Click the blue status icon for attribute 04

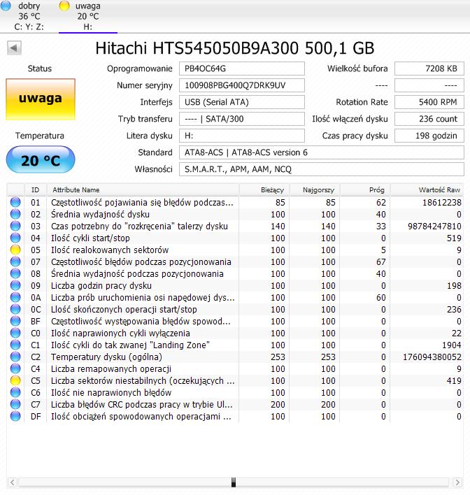pos(15,238)
